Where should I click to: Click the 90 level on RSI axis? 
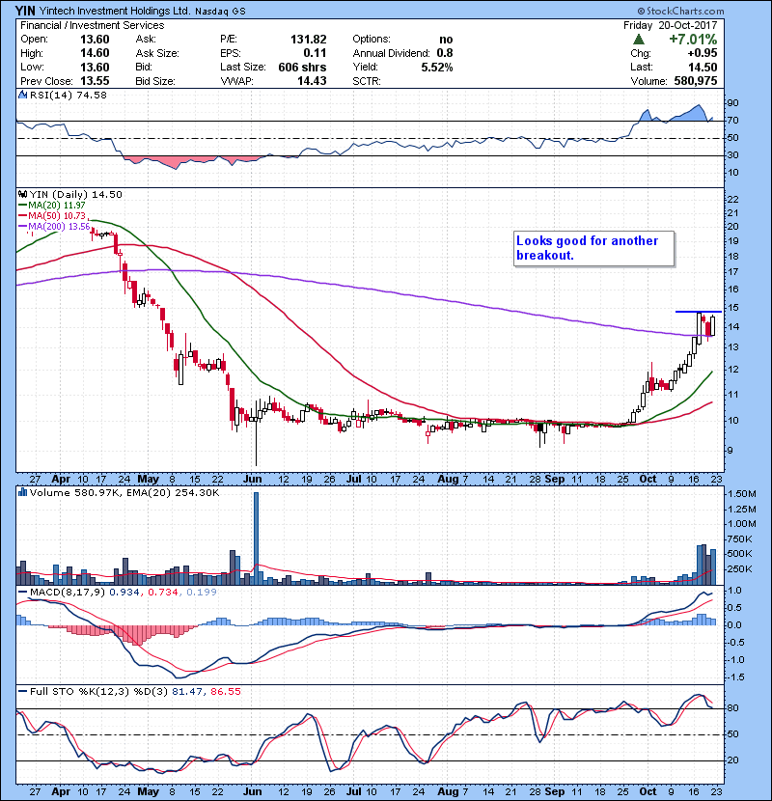tap(732, 102)
